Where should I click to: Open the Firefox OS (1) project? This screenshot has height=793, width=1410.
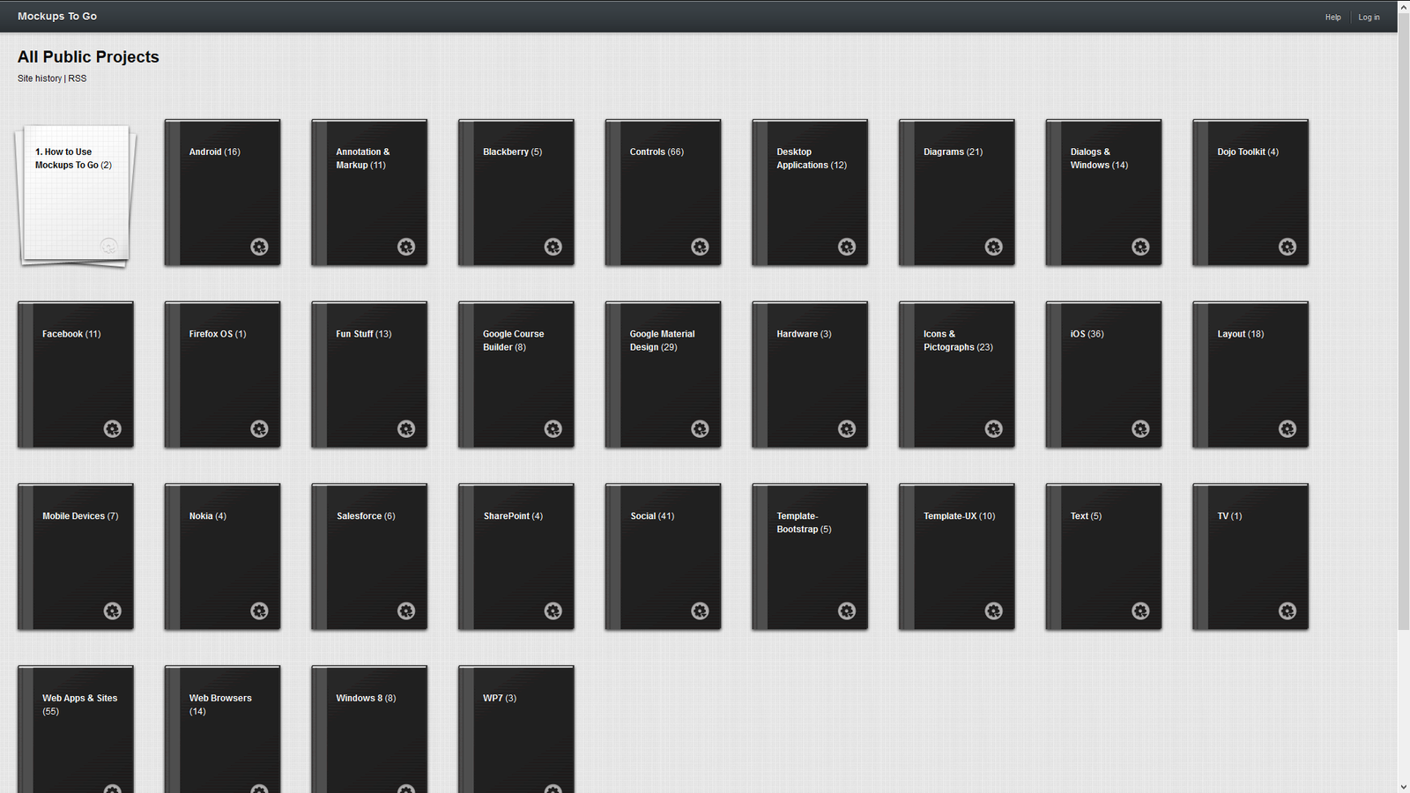(x=222, y=374)
